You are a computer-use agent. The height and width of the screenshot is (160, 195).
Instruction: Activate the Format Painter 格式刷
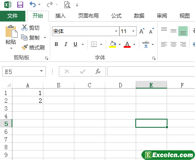33,47
